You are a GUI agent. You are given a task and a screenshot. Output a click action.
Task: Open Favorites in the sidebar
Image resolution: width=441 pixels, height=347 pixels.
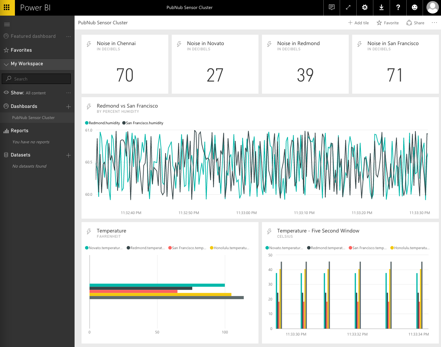pyautogui.click(x=21, y=50)
